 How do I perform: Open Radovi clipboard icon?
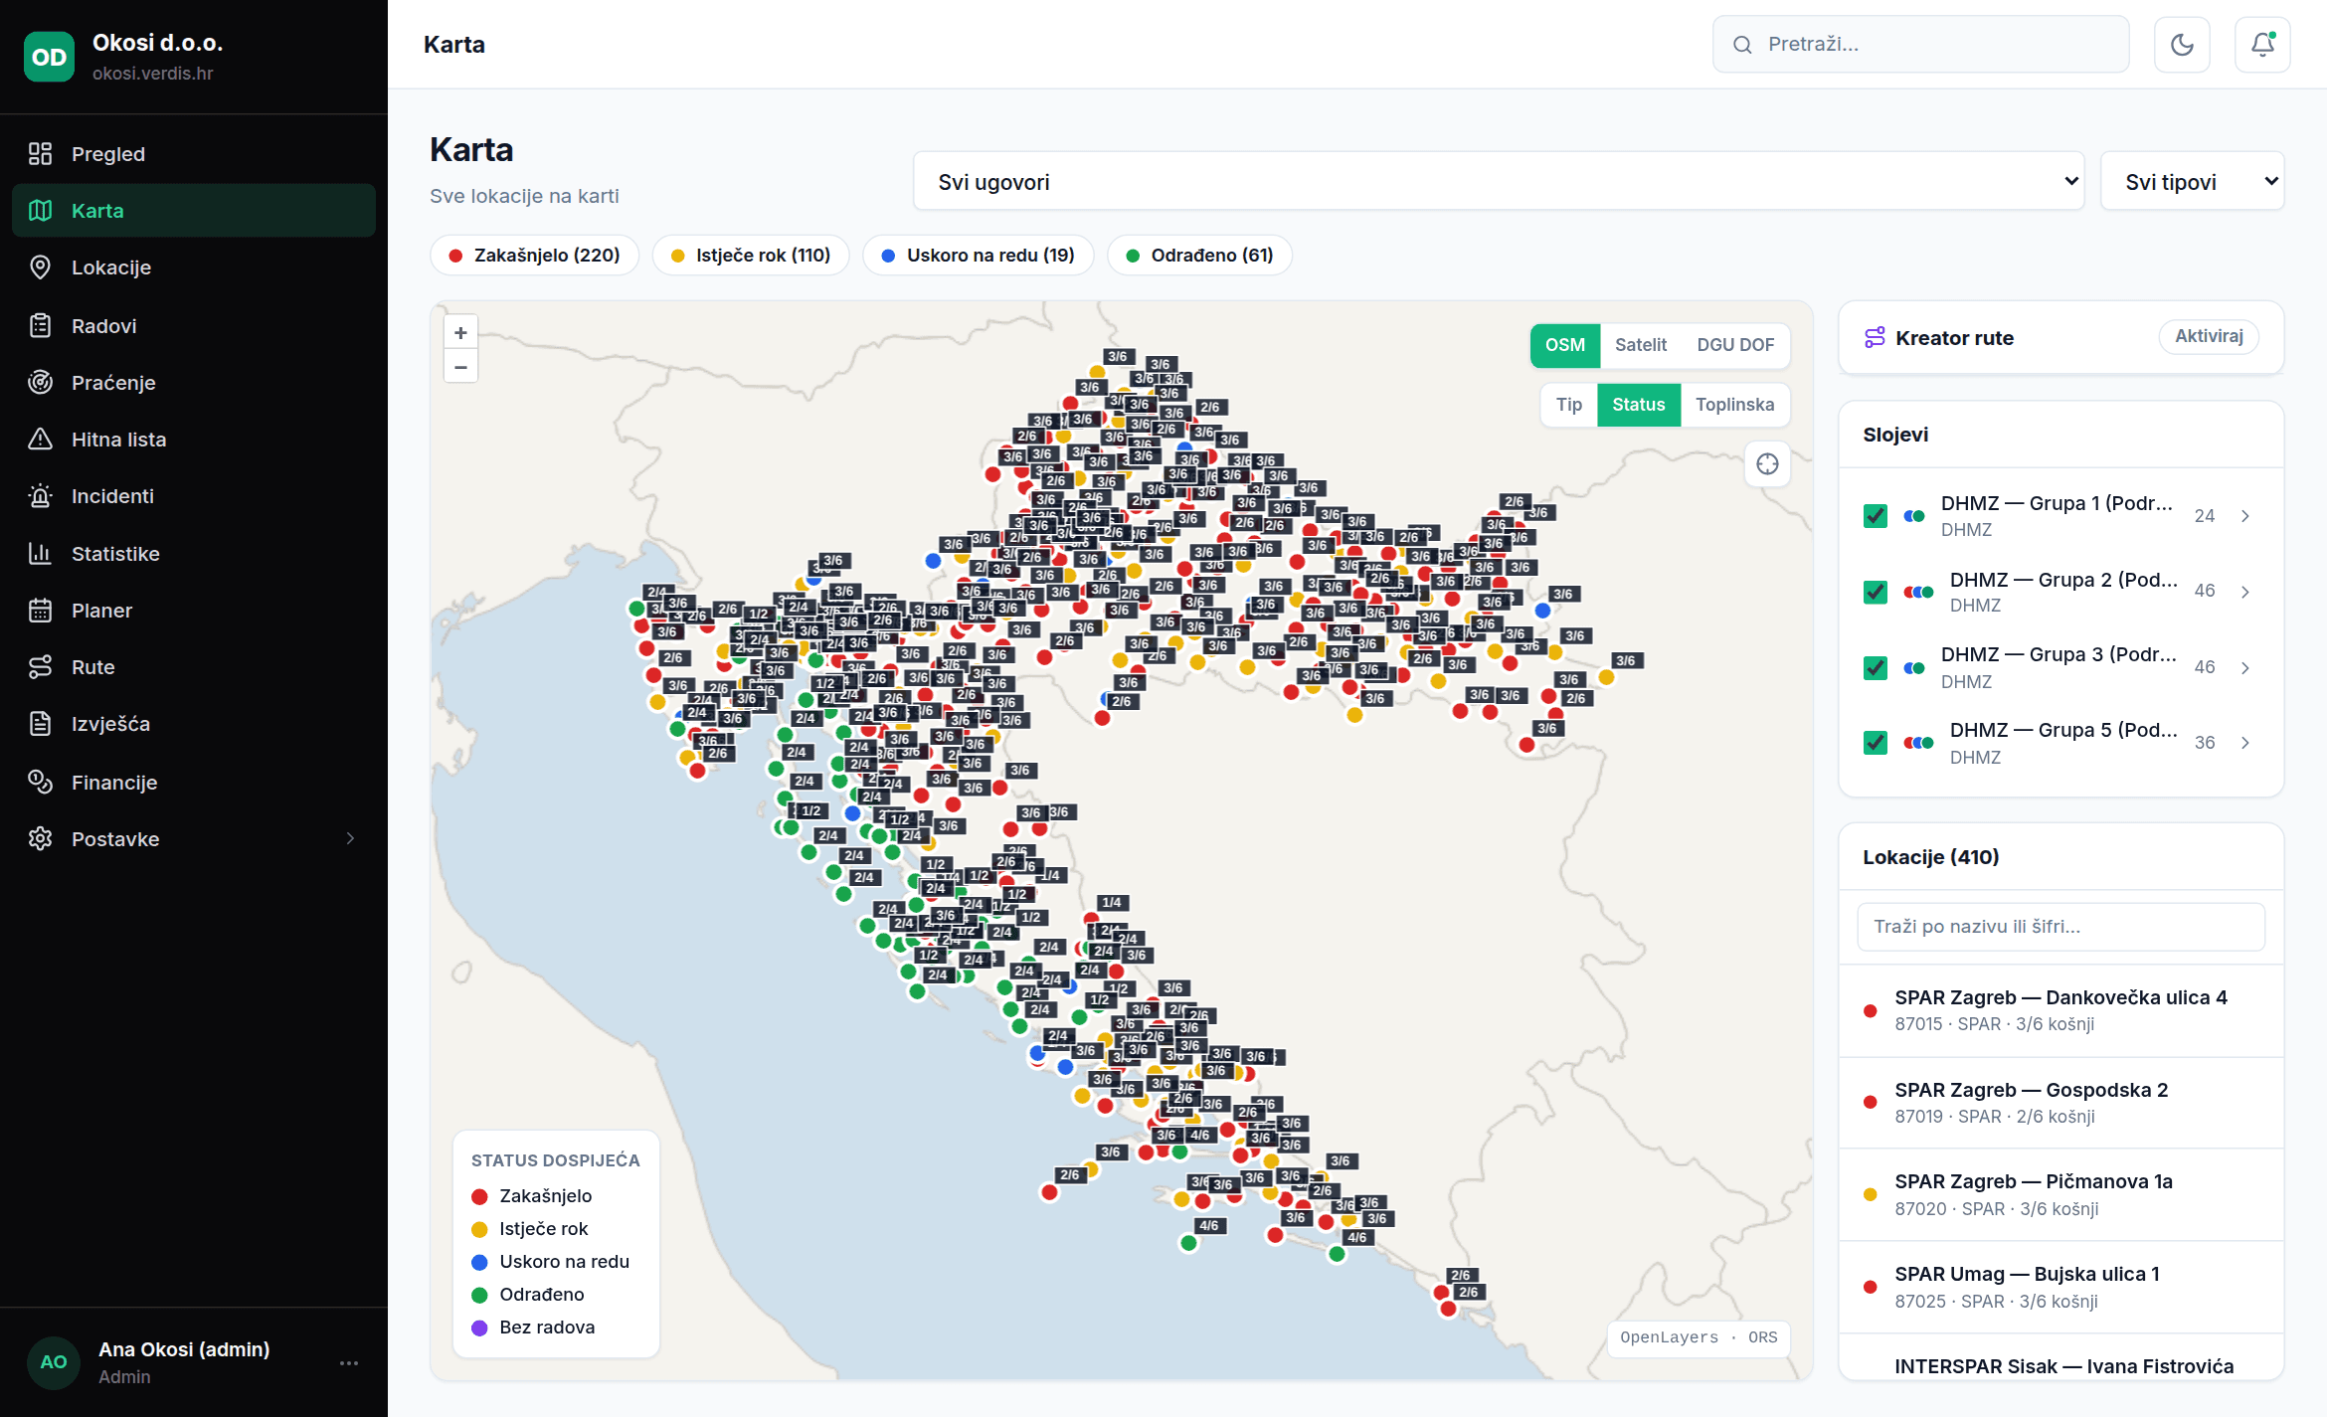pyautogui.click(x=40, y=325)
